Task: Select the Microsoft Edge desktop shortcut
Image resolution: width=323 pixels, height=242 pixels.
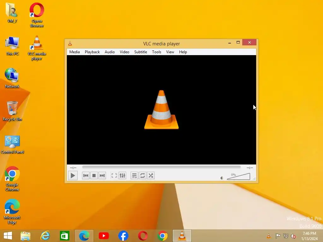Action: pyautogui.click(x=12, y=211)
